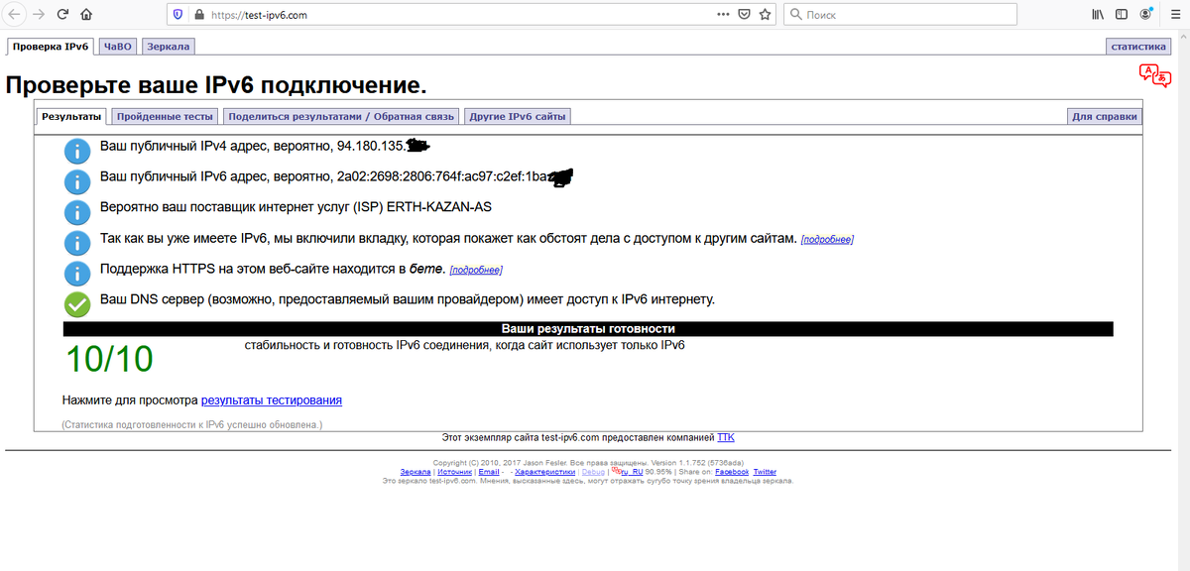The height and width of the screenshot is (571, 1190).
Task: Toggle the sidebar view icon
Action: point(1122,15)
